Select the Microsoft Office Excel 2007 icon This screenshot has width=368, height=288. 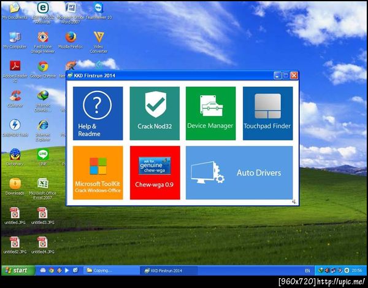click(43, 189)
